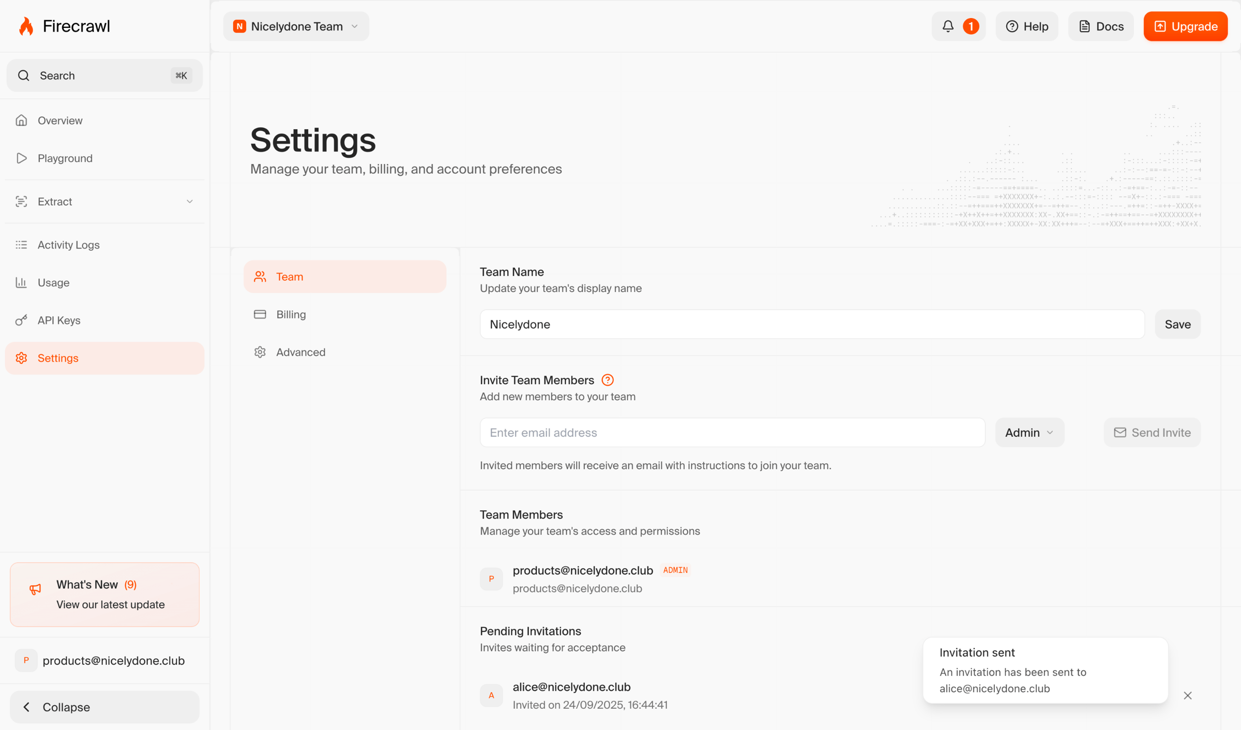This screenshot has height=730, width=1241.
Task: Click the ADMIN role badge
Action: 675,570
